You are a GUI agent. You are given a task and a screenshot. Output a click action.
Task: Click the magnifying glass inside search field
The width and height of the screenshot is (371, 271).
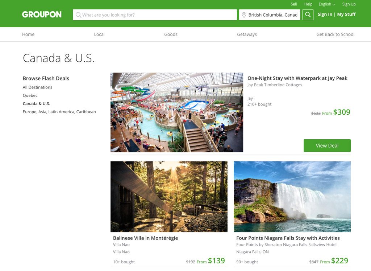click(78, 15)
